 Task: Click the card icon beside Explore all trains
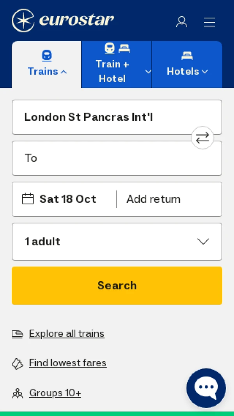pyautogui.click(x=18, y=334)
